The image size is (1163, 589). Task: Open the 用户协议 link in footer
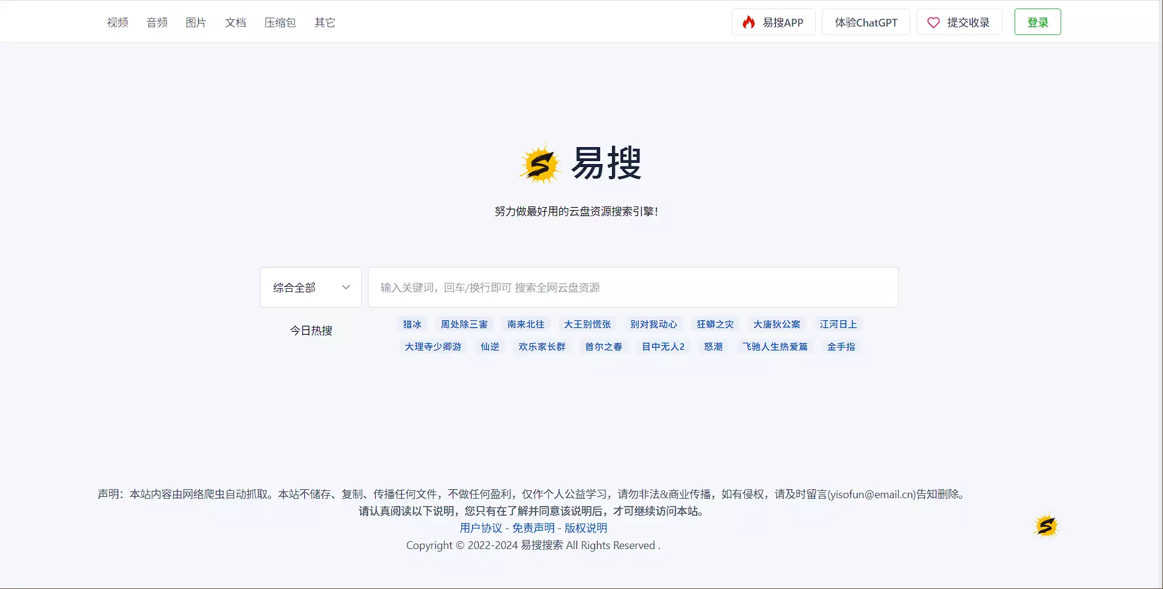[481, 528]
